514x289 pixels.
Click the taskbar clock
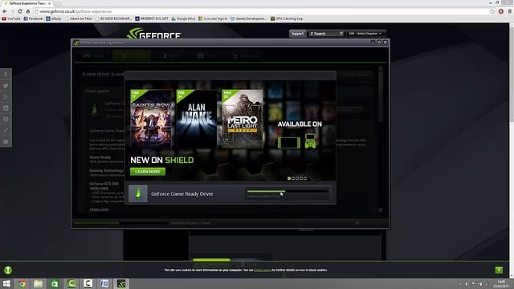[501, 283]
